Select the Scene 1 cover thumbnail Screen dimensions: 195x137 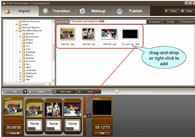point(13,108)
